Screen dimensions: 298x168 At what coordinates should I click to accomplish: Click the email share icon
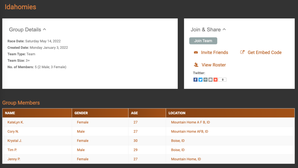(x=210, y=80)
